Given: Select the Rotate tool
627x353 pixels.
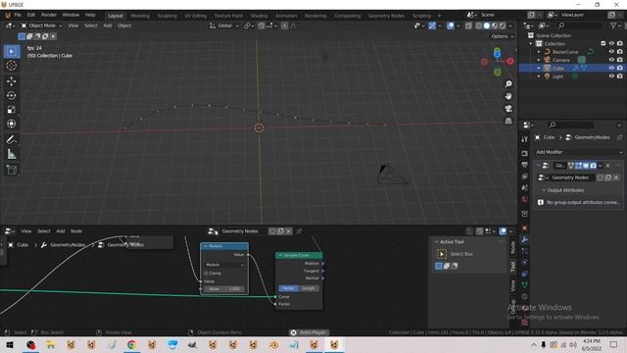Looking at the screenshot, I should pos(11,95).
